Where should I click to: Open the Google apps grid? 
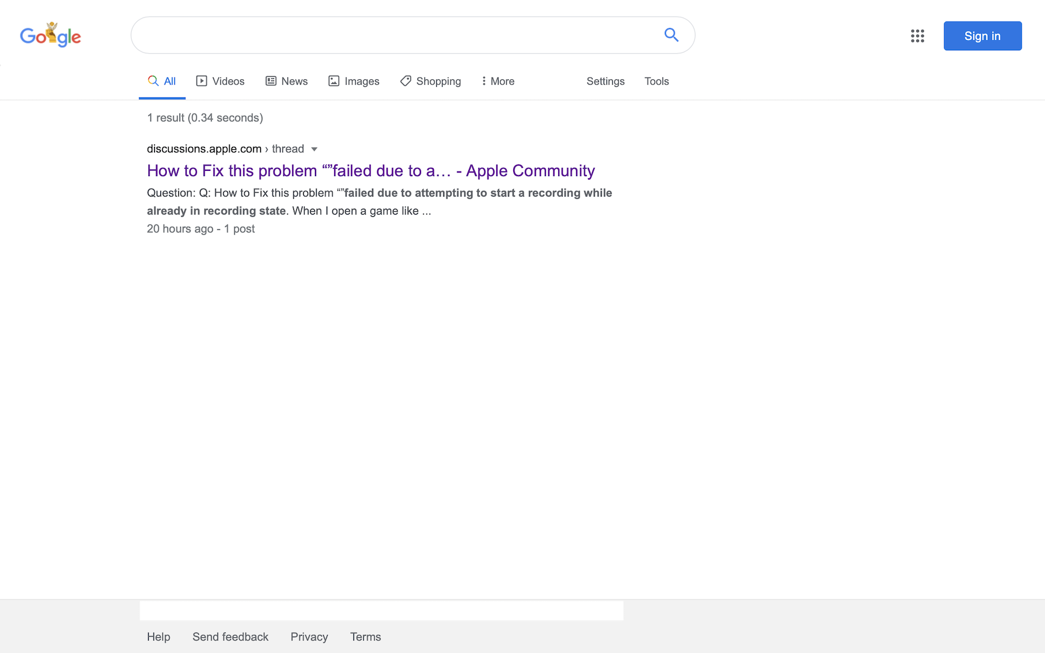pos(917,36)
